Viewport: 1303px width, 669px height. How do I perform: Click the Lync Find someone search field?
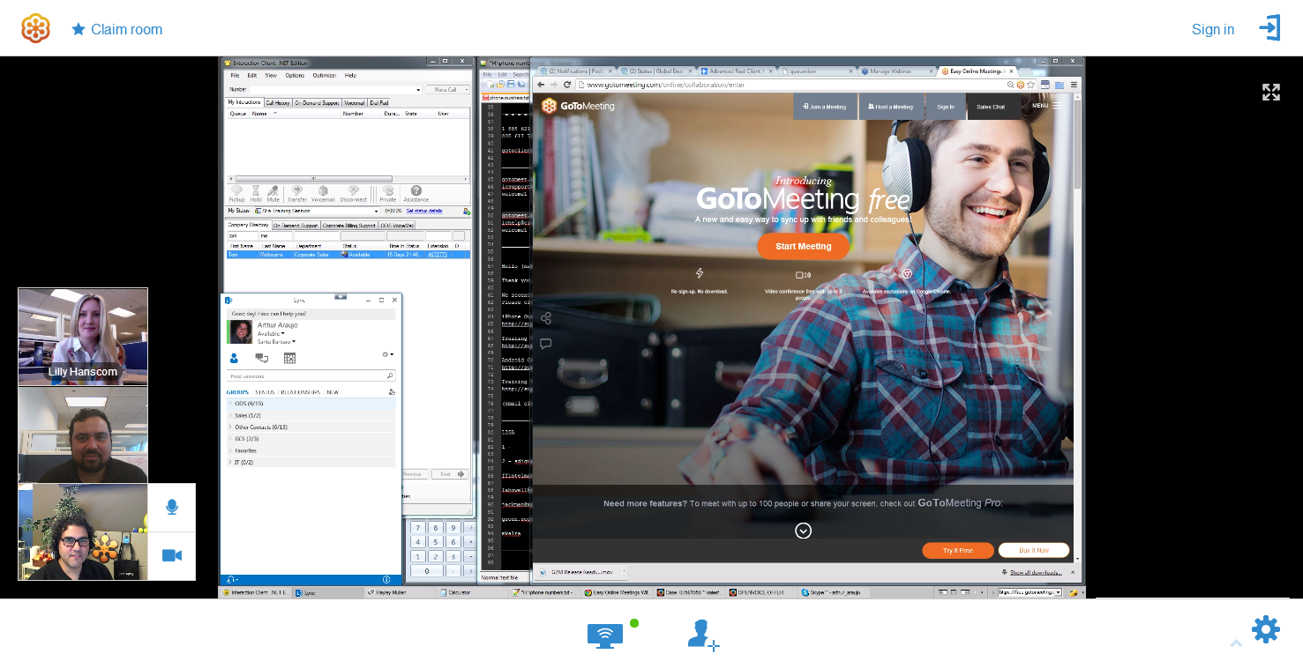pyautogui.click(x=311, y=376)
